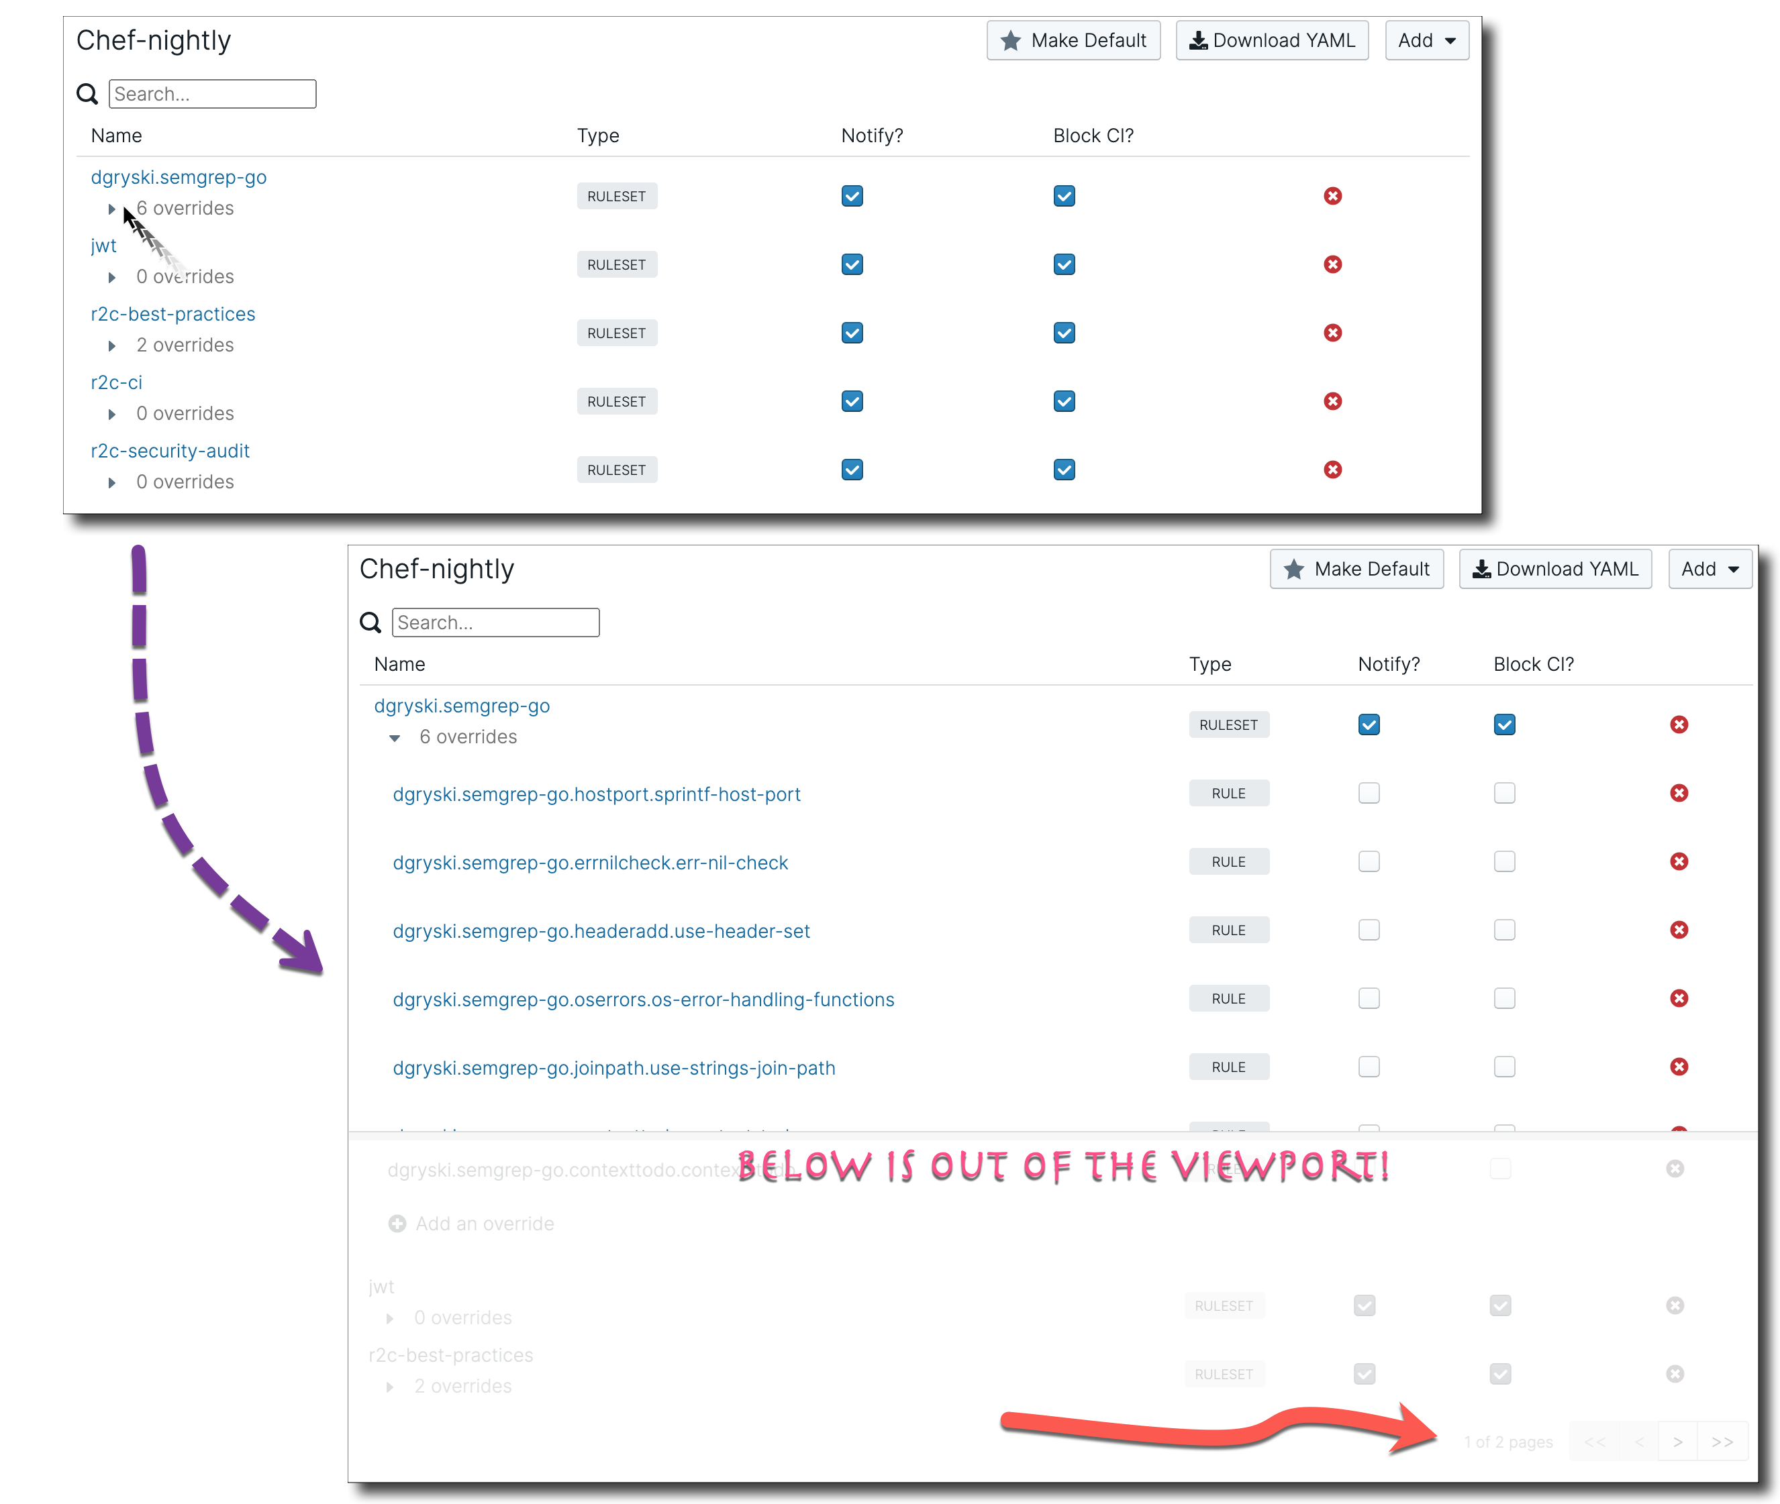Expand 6 overrides under dgryski.semgrep-go, top panel

tap(111, 209)
